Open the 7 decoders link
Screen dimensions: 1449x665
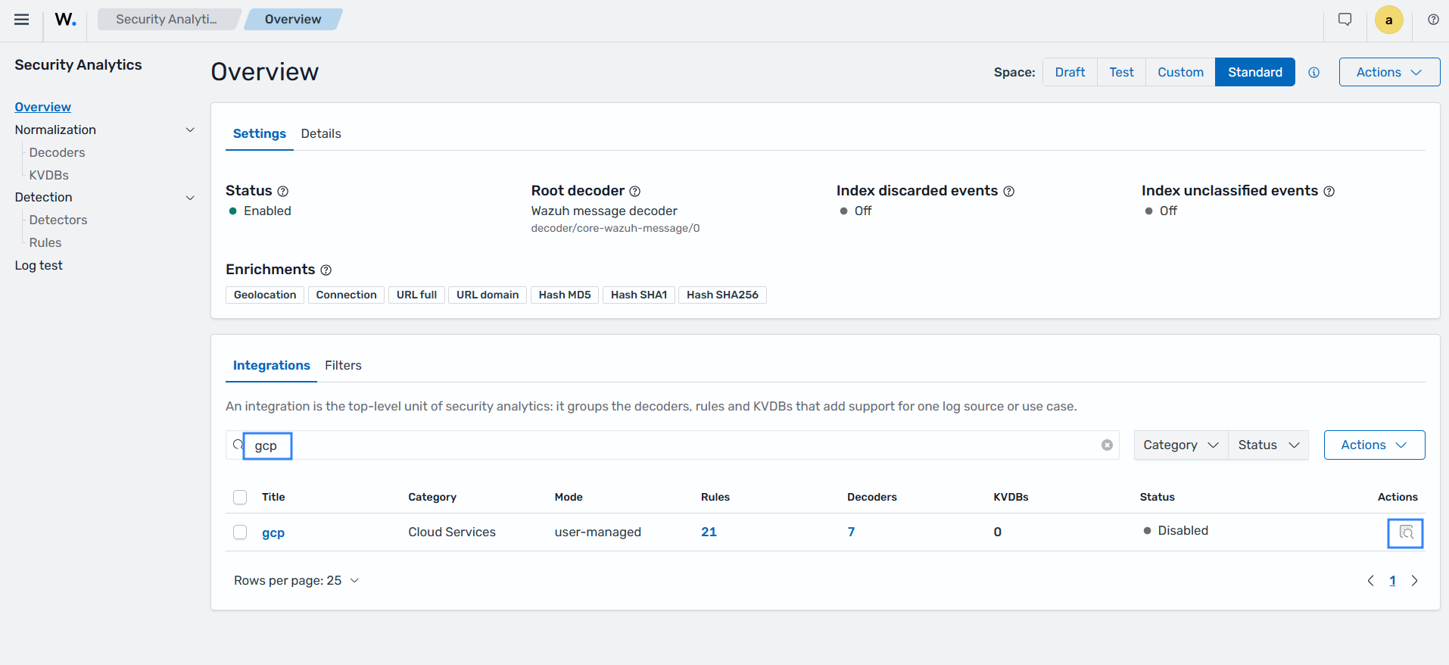pyautogui.click(x=851, y=532)
